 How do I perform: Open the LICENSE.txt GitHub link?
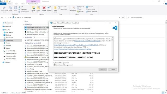[76, 45]
